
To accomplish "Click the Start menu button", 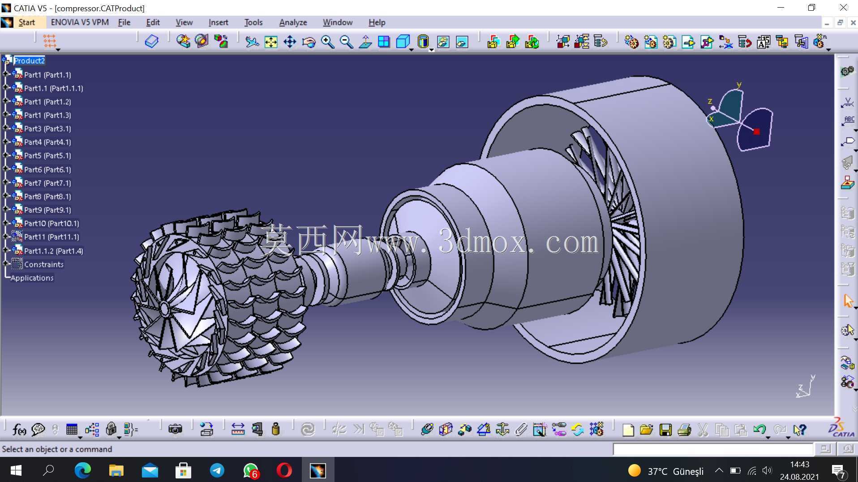I will pyautogui.click(x=26, y=22).
